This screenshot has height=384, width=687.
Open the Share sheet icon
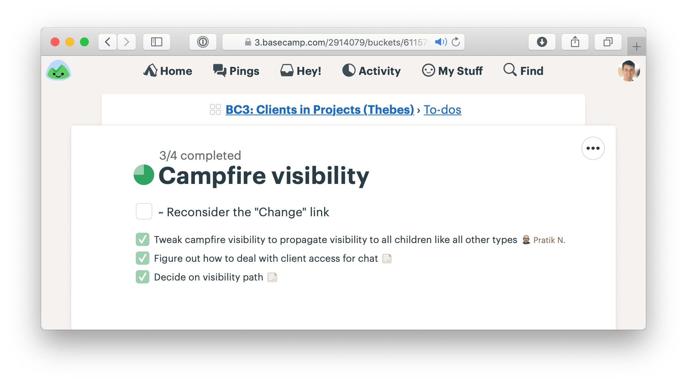click(x=575, y=42)
